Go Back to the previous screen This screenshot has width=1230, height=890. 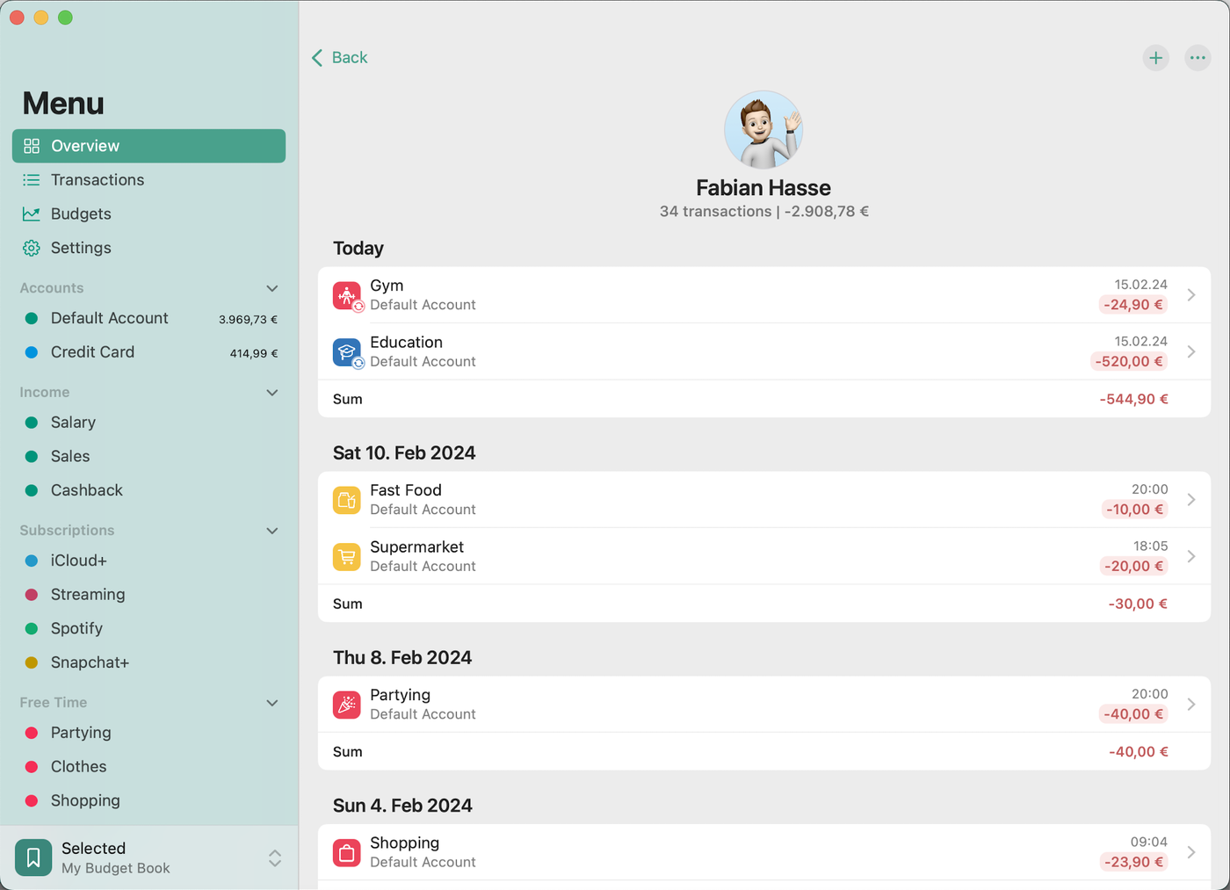pos(340,58)
